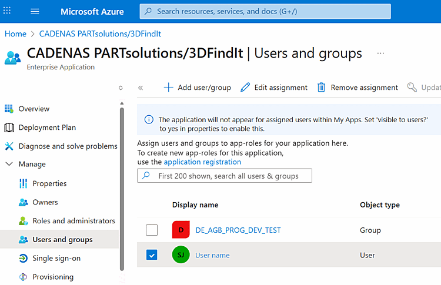Click the Overview grid icon
441x285 pixels.
coord(9,109)
